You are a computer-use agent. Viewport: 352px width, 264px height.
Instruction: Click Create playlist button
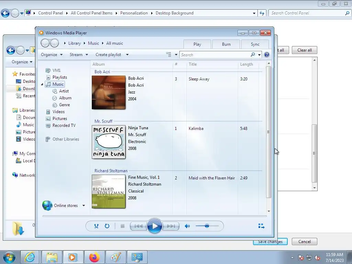(x=108, y=55)
